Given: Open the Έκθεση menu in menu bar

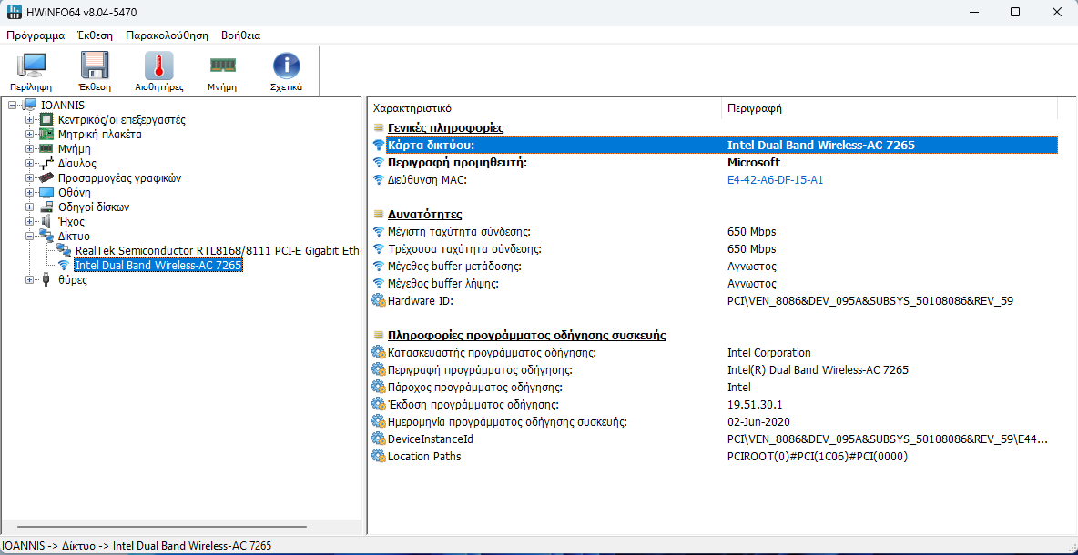Looking at the screenshot, I should coord(95,35).
